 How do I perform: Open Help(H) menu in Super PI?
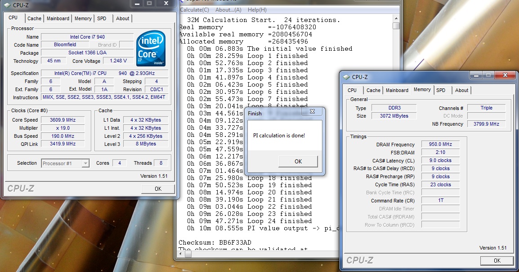point(257,10)
